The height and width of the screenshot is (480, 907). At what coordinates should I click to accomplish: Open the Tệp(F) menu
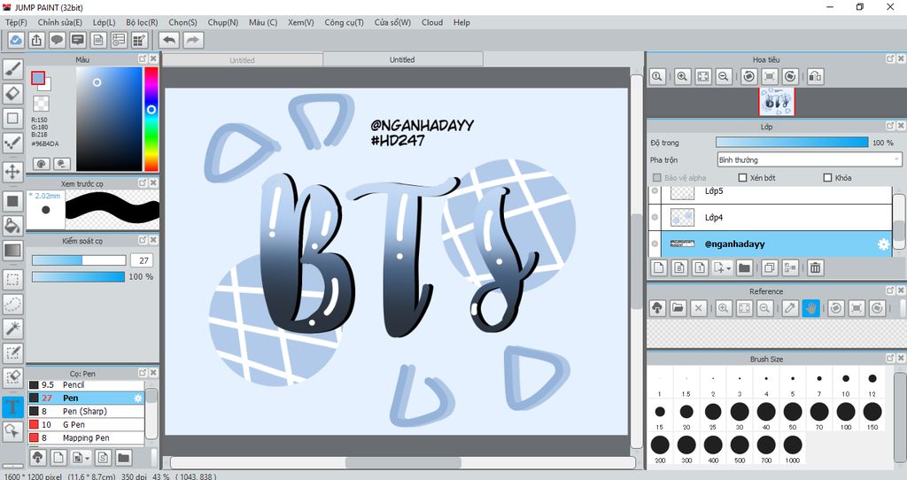click(x=16, y=22)
